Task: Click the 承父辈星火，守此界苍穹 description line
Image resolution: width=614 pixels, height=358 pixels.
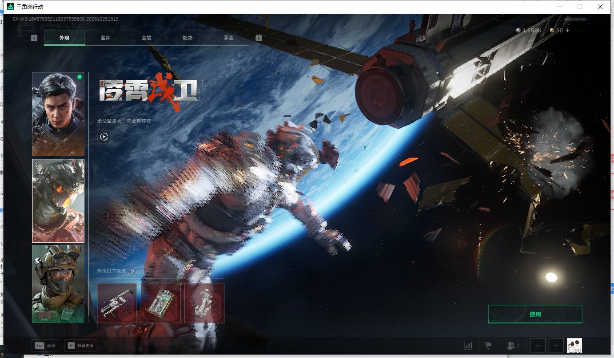Action: [x=124, y=121]
